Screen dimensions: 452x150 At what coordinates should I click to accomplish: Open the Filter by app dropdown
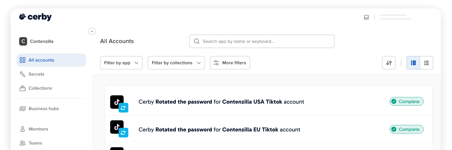click(121, 63)
